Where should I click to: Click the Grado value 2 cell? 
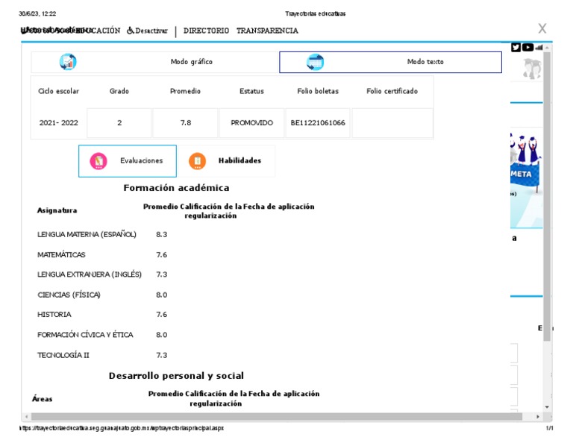tap(119, 123)
